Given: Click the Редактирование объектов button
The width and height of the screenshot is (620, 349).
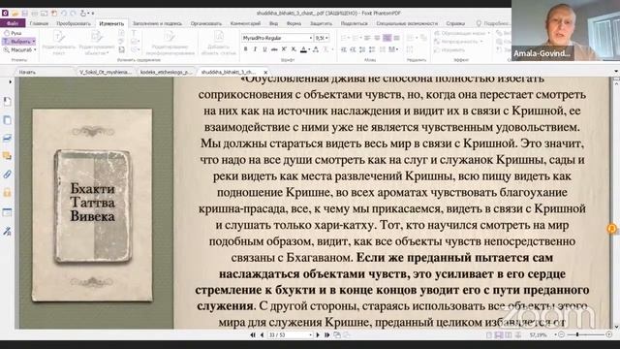Looking at the screenshot, I should [x=97, y=43].
